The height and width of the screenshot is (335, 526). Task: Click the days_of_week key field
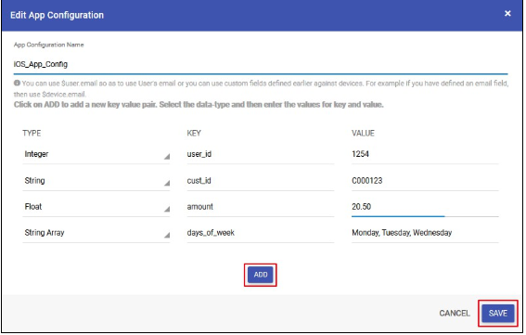click(261, 233)
